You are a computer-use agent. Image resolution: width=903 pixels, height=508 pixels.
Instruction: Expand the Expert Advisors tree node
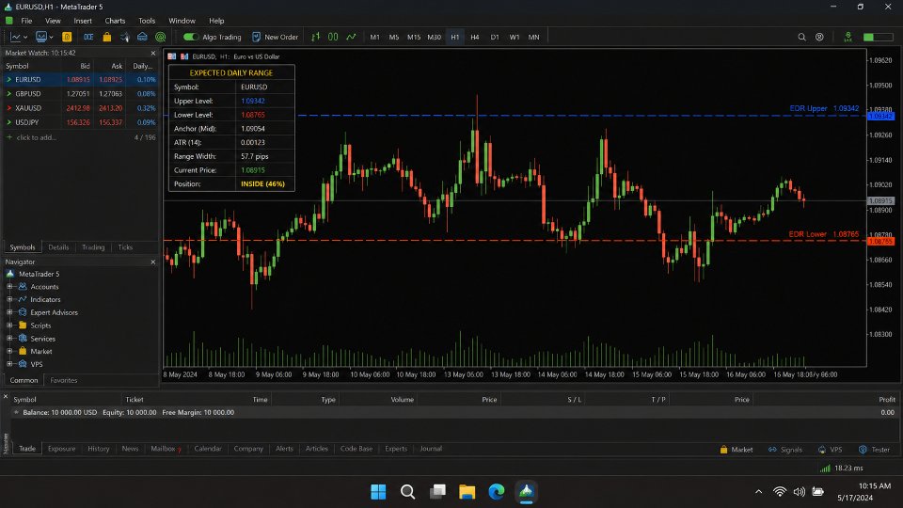9,312
